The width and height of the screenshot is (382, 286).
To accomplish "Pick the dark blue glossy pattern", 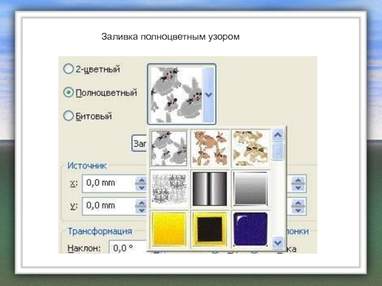I will coord(251,229).
